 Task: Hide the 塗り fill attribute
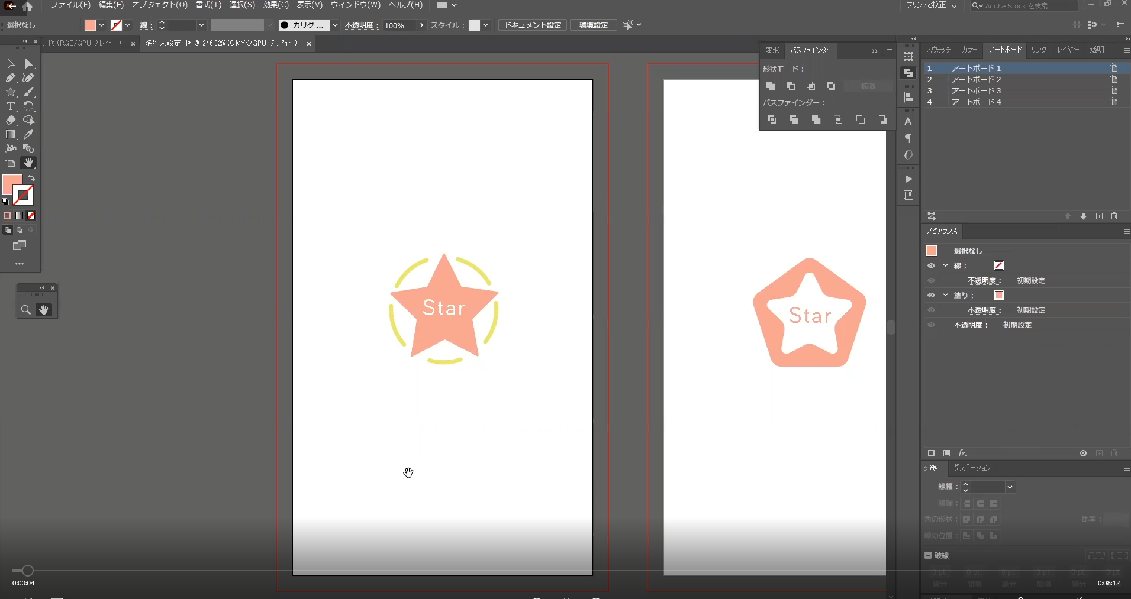pyautogui.click(x=931, y=296)
